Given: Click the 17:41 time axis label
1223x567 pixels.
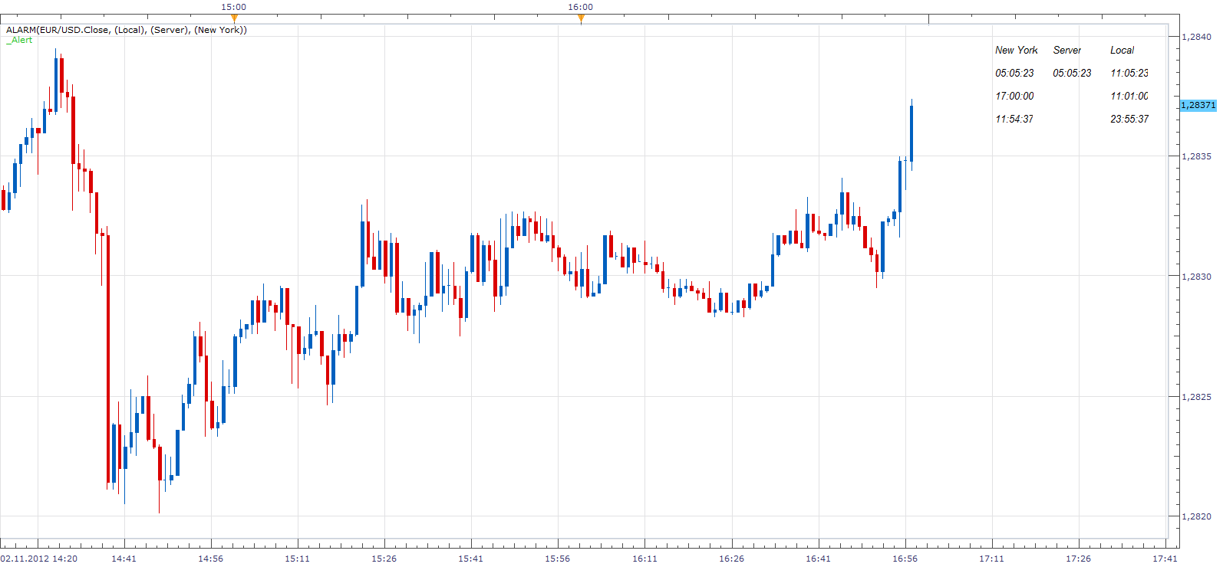Looking at the screenshot, I should (1165, 559).
